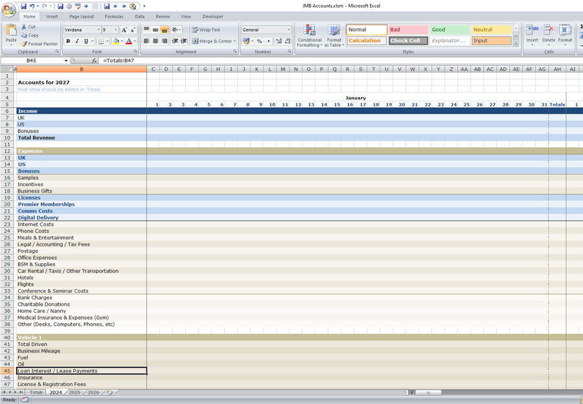Click the Cut scissors icon

pyautogui.click(x=24, y=27)
